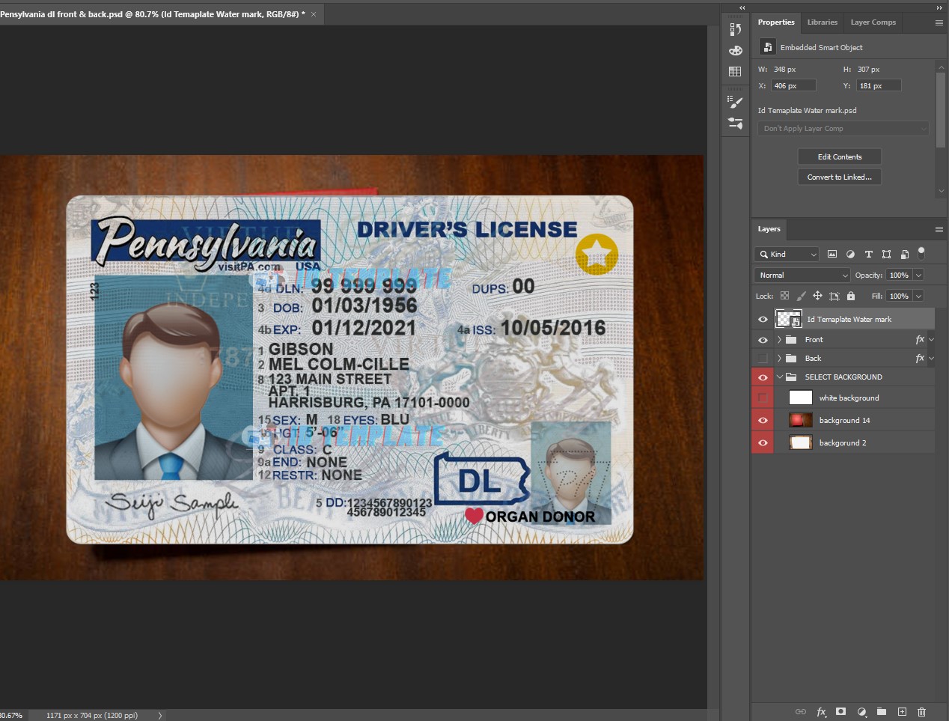Viewport: 949px width, 721px height.
Task: Lock transparent pixels
Action: click(x=784, y=296)
